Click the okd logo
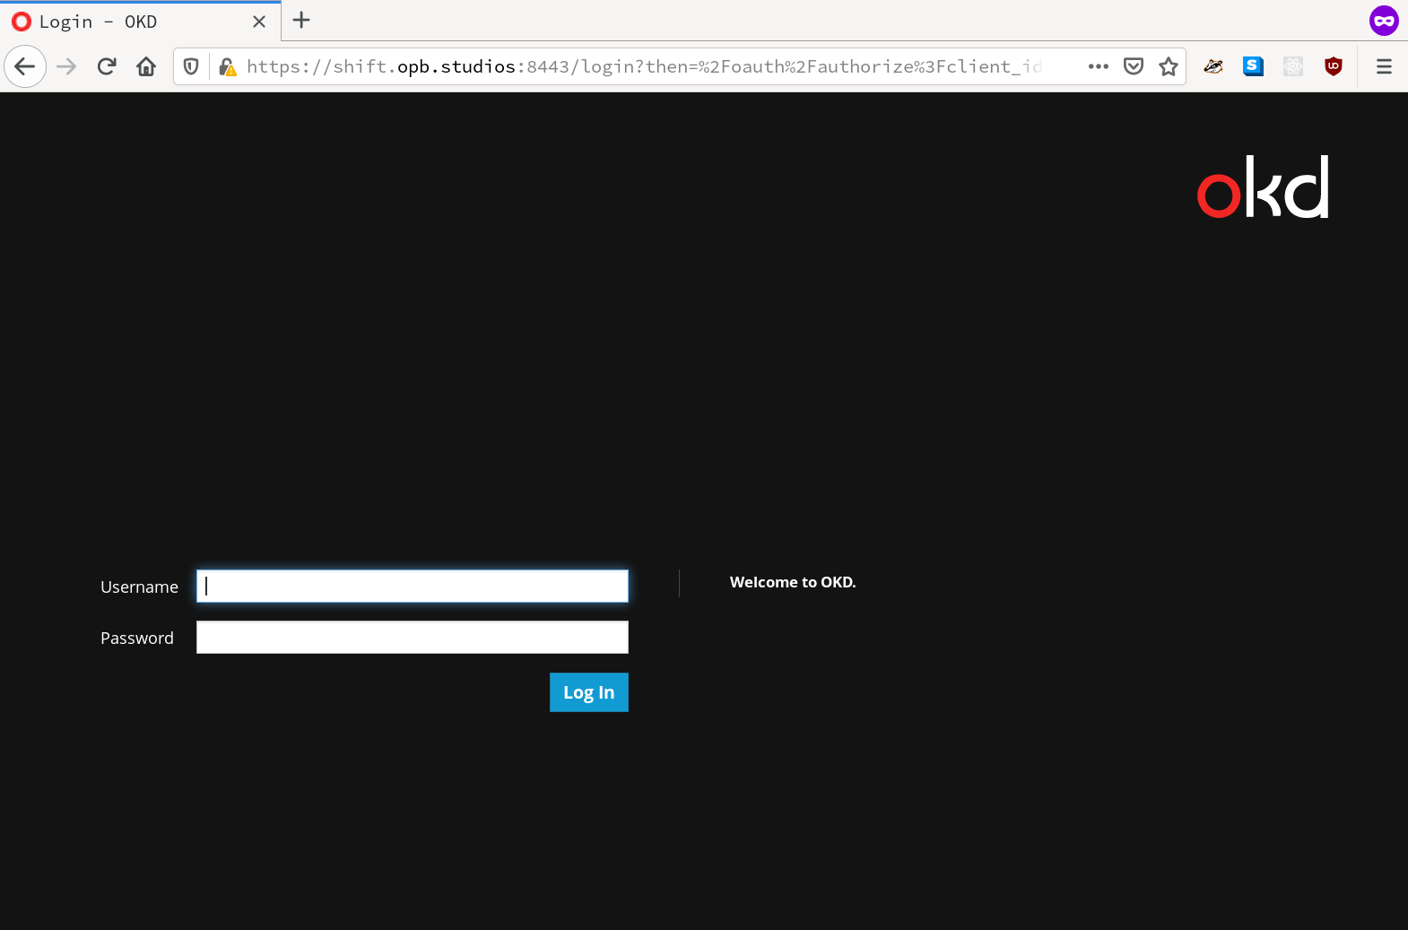Screen dimensions: 1408x930 tap(1264, 187)
